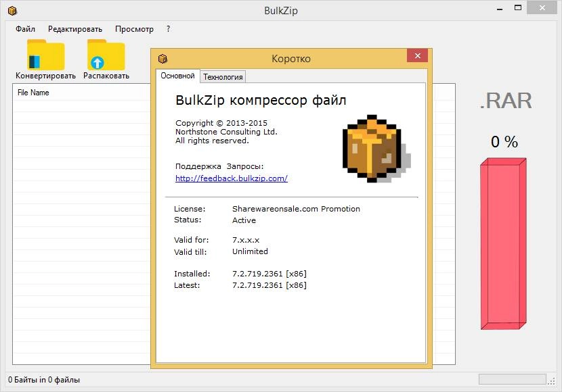
Task: Click the File Name column header
Action: [33, 93]
